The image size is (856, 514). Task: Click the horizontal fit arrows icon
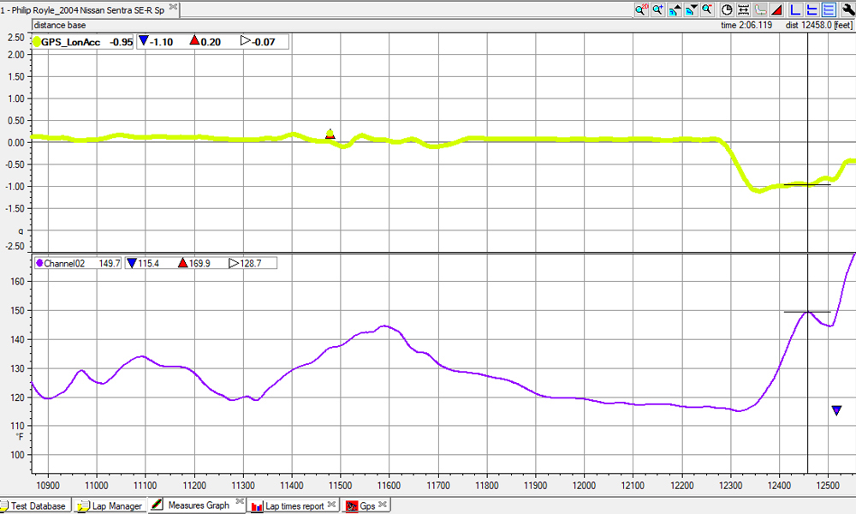[x=743, y=10]
